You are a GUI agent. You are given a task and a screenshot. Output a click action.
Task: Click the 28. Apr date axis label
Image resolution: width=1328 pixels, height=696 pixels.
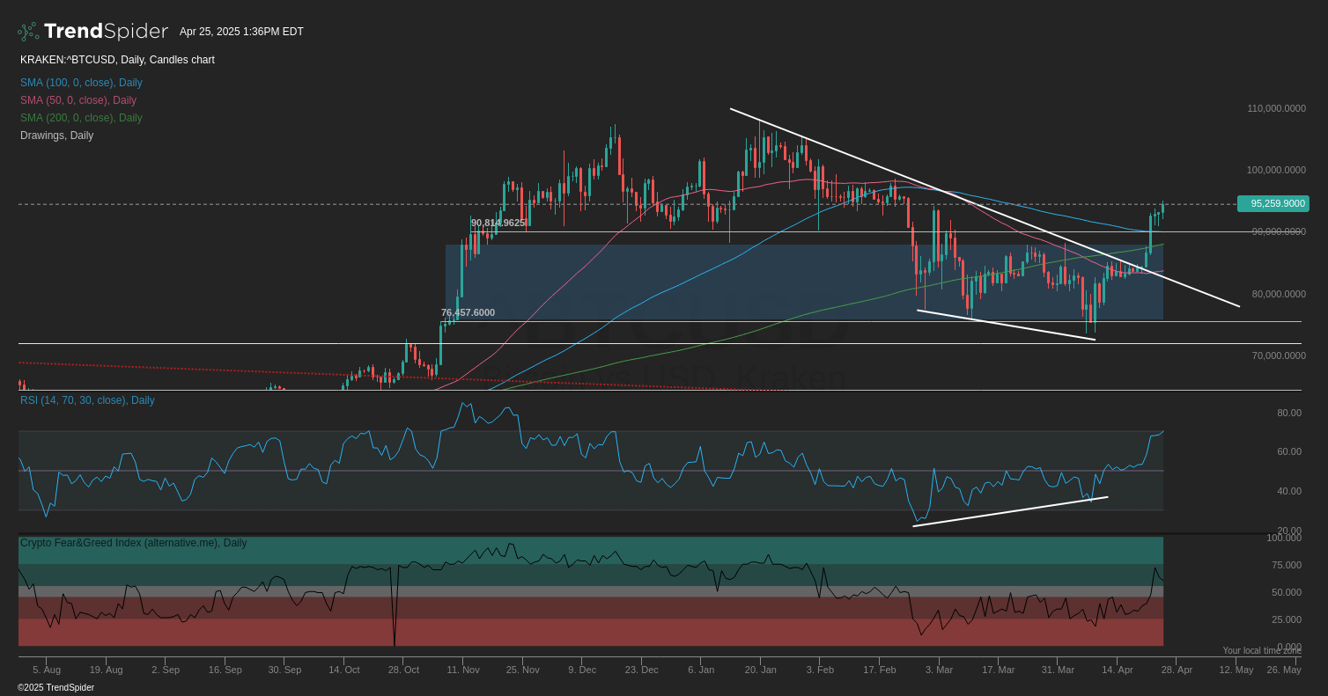(1177, 670)
